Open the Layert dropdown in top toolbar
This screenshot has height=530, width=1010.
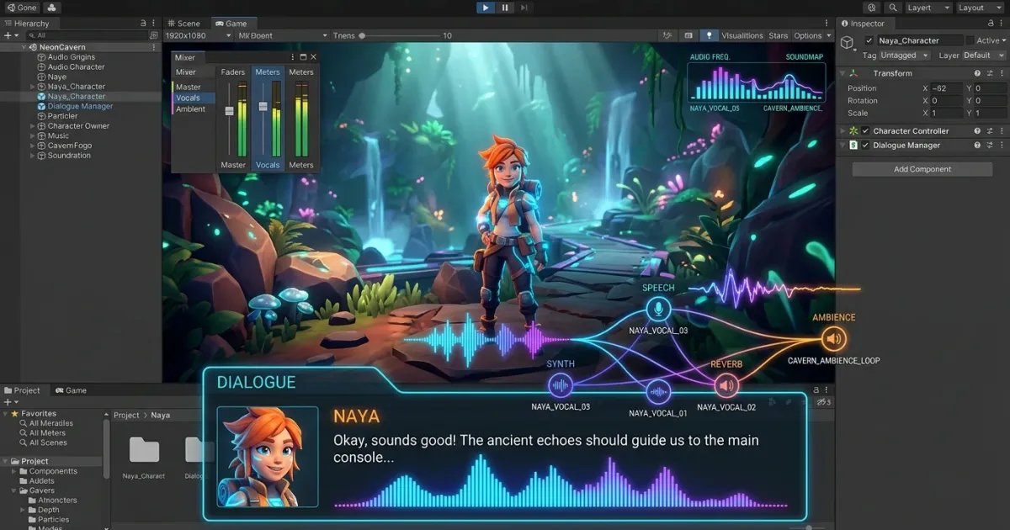pyautogui.click(x=928, y=8)
